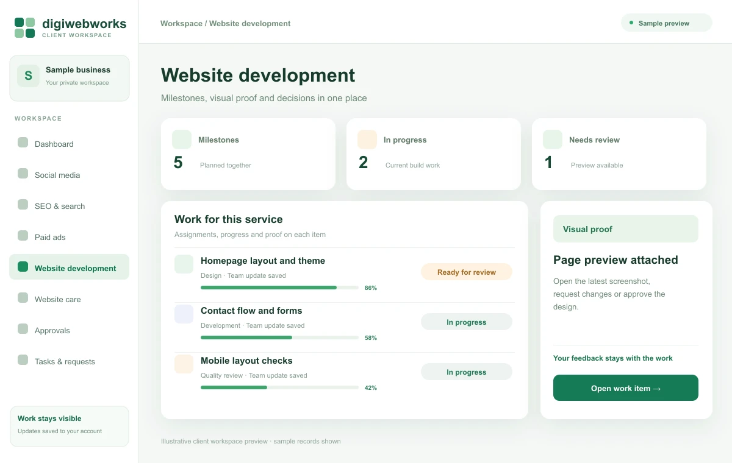Click the SEO & search sidebar icon

click(x=23, y=204)
